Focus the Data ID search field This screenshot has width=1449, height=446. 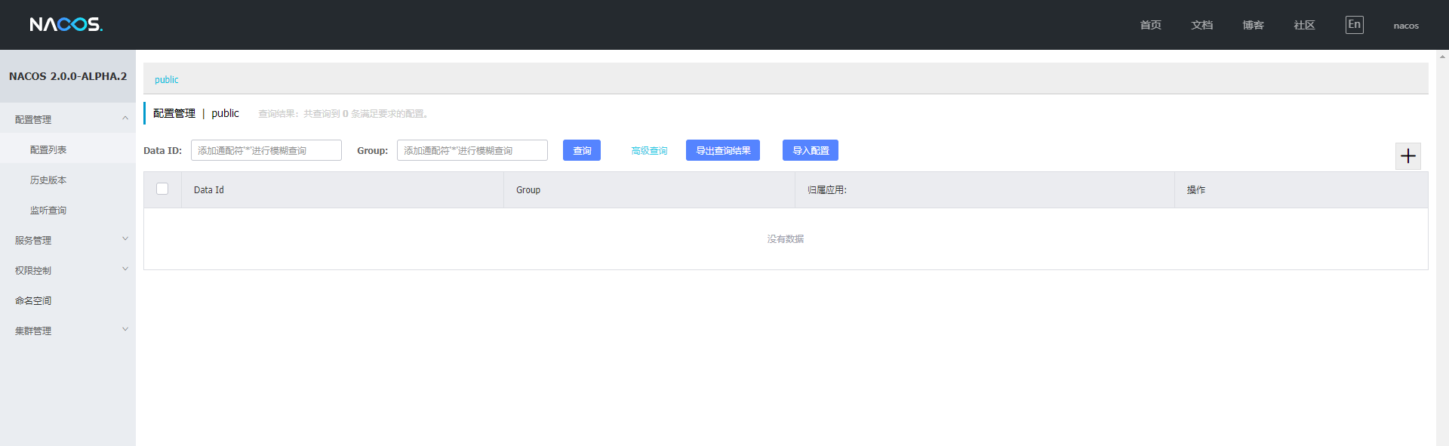click(x=266, y=150)
